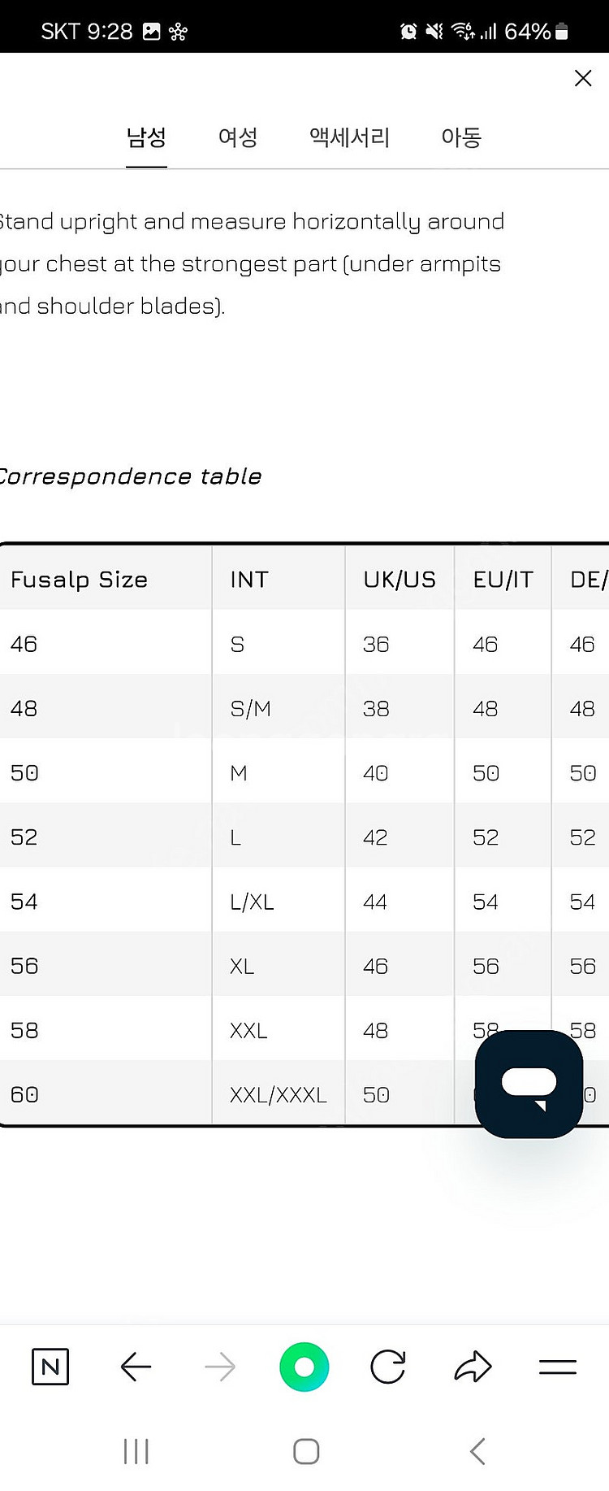Tap the UK/US column header
Viewport: 609px width, 1491px height.
[x=400, y=580]
